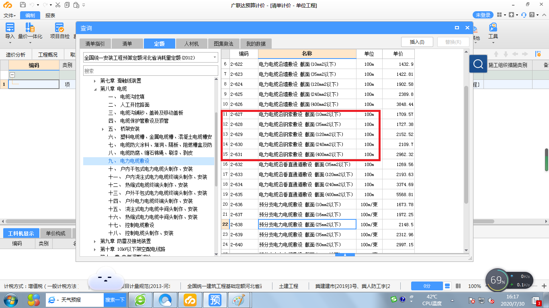Open the 人材机 tab
549x308 pixels.
tap(191, 43)
